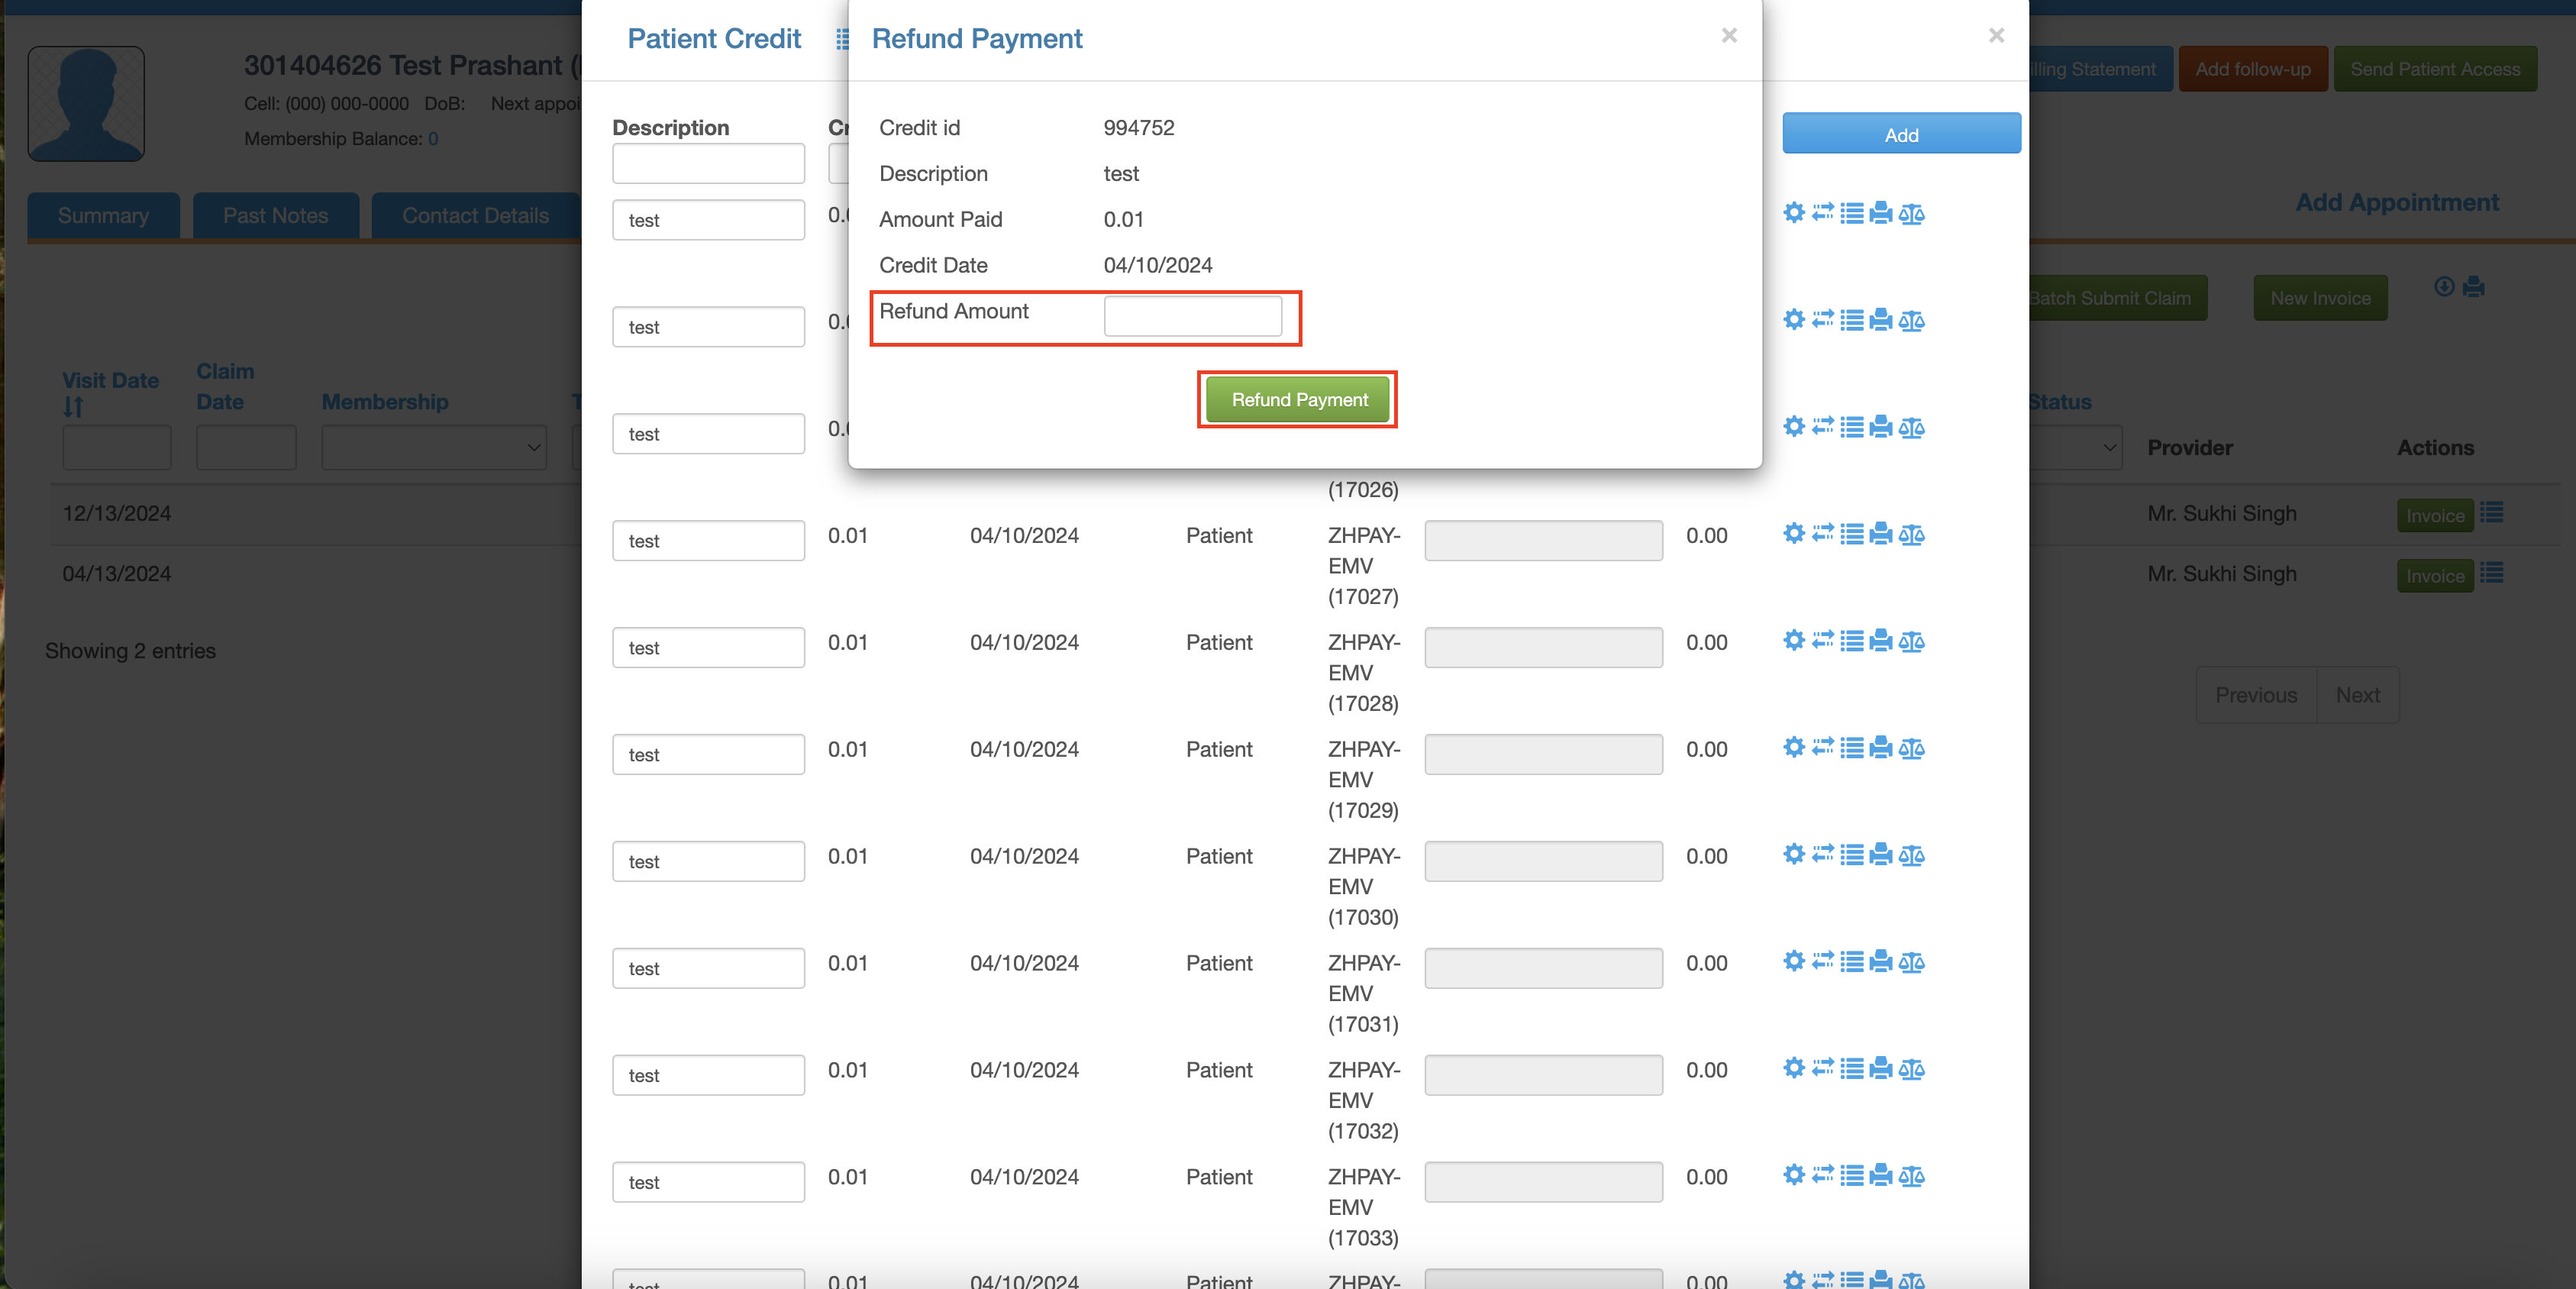The width and height of the screenshot is (2576, 1289).
Task: Click balance scale icon in row 17032
Action: click(x=1911, y=1069)
